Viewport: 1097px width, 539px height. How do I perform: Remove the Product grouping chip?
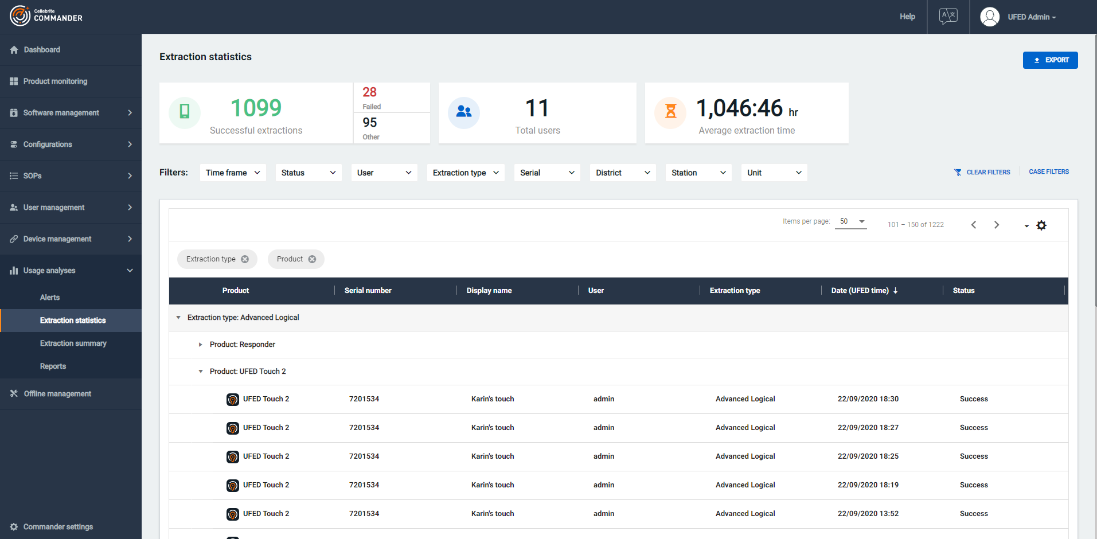coord(312,259)
